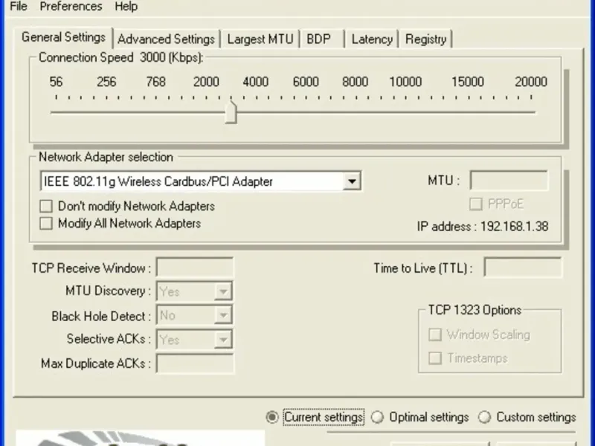The width and height of the screenshot is (595, 446).
Task: Switch to the Advanced Settings tab
Action: click(166, 39)
